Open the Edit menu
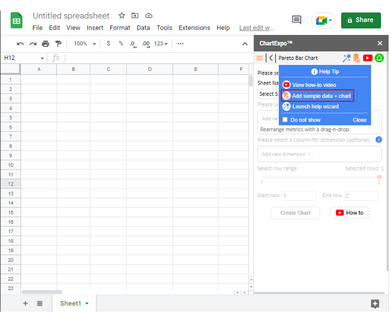The width and height of the screenshot is (391, 322). click(54, 28)
